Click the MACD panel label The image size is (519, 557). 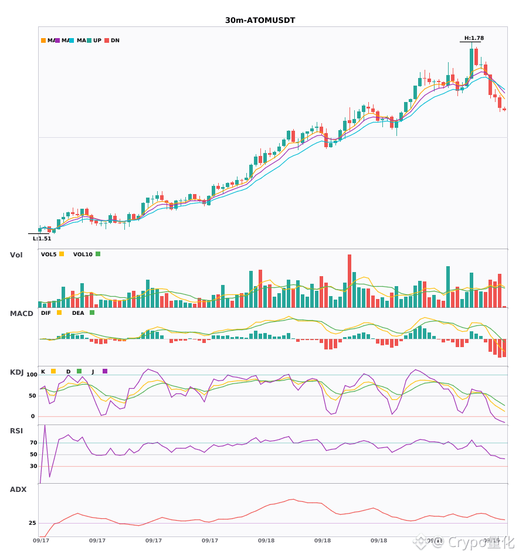tap(21, 313)
